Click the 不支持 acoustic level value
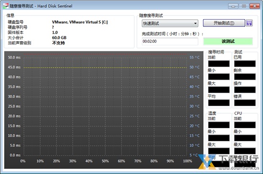263x174 pixels. coord(58,43)
